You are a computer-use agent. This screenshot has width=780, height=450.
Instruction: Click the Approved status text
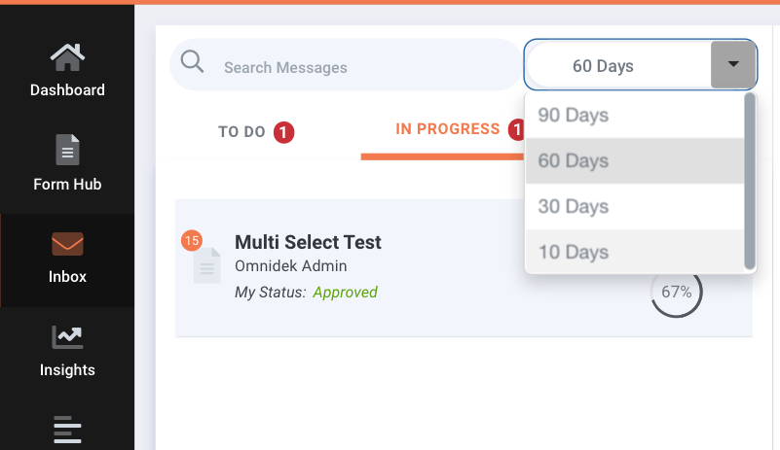click(x=346, y=292)
